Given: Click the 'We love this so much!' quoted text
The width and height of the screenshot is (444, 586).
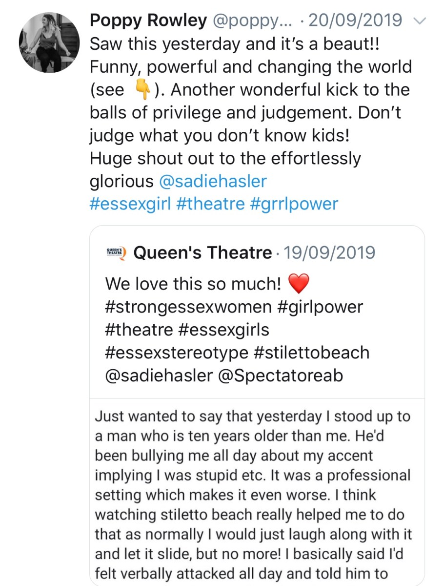Looking at the screenshot, I should click(x=193, y=284).
